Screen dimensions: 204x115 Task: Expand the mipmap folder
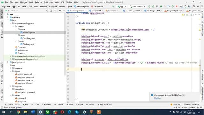(11, 86)
